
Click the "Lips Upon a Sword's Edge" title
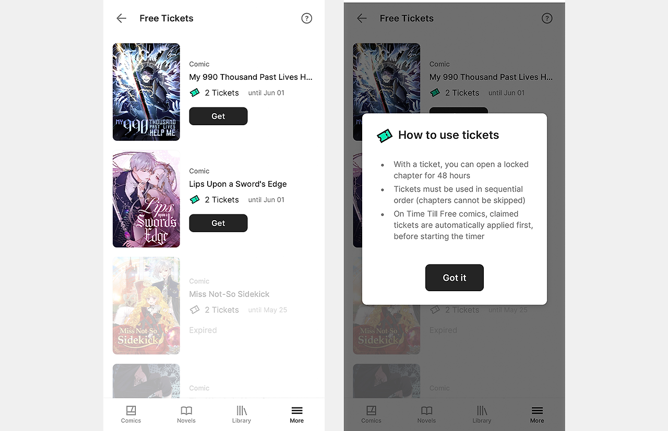pos(238,184)
